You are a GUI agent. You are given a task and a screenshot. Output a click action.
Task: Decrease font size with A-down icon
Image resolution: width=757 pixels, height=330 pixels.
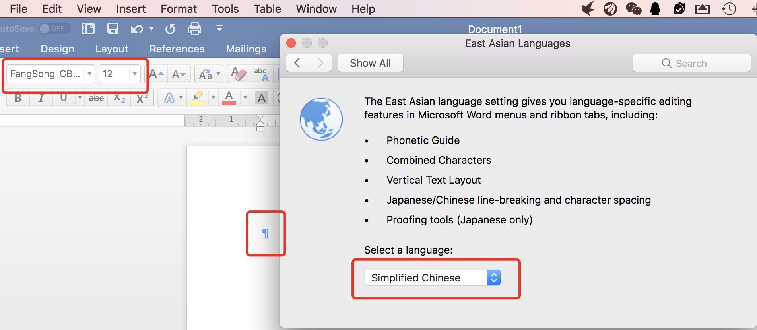[x=179, y=74]
